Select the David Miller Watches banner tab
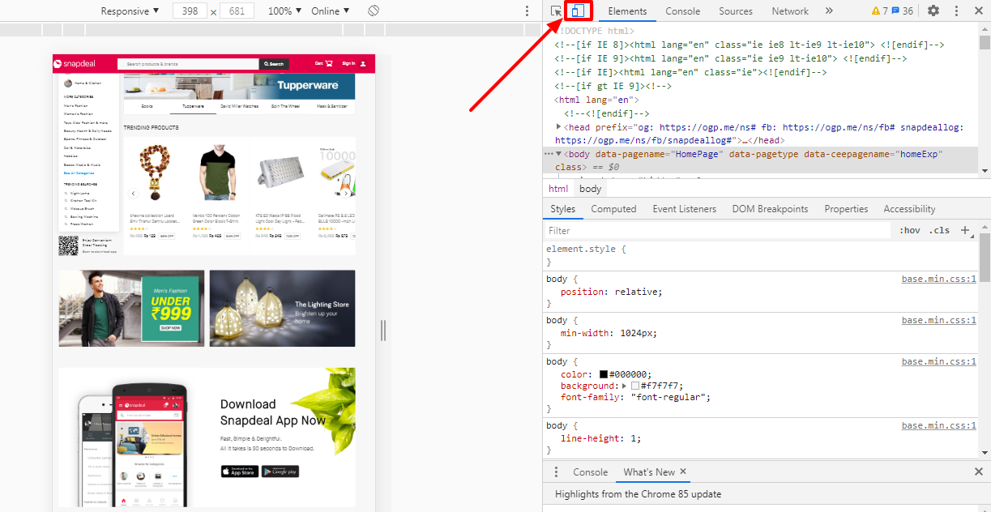 (239, 106)
